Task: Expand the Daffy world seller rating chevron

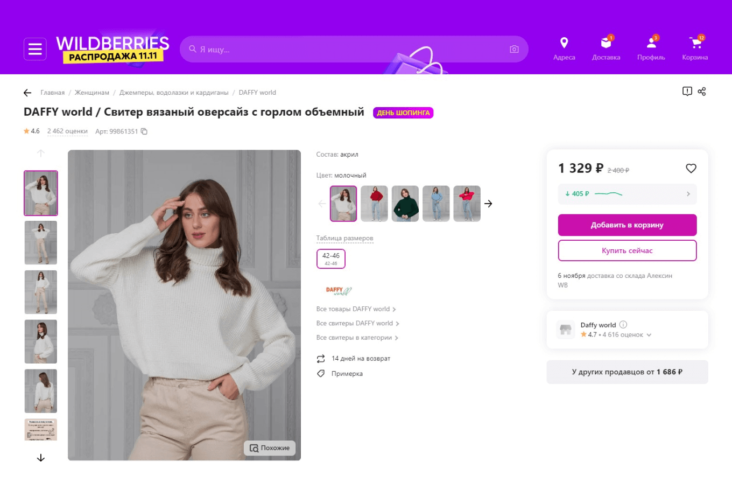Action: pos(649,335)
